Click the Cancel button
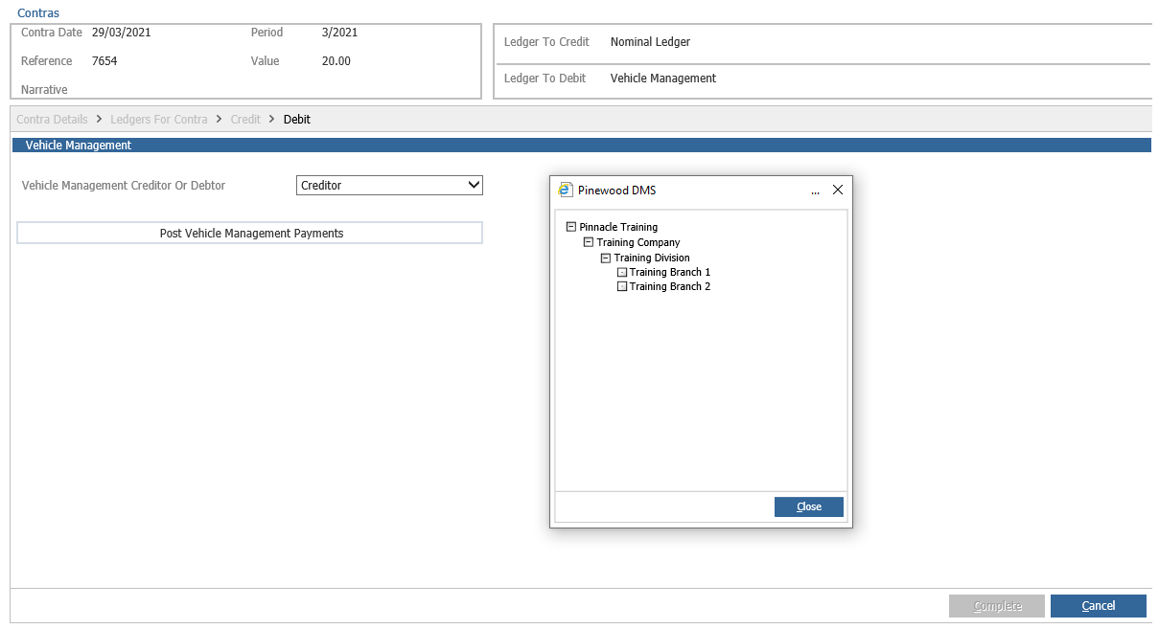1159x629 pixels. [x=1099, y=606]
